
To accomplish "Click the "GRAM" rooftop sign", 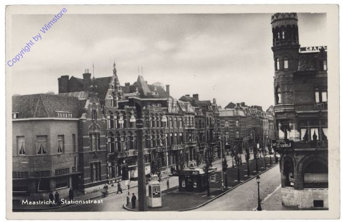I will [x=313, y=49].
